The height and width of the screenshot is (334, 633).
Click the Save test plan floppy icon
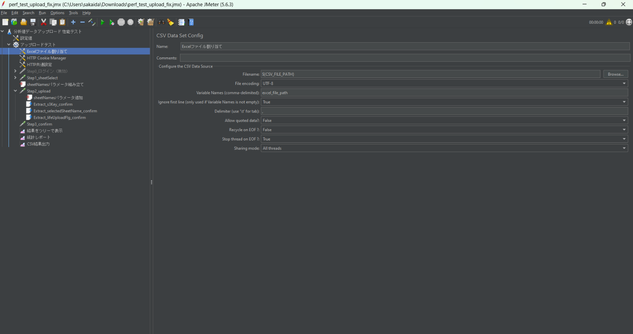click(33, 22)
